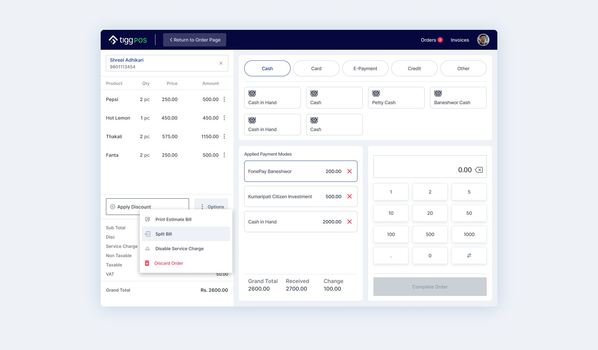The height and width of the screenshot is (350, 598).
Task: Open Invoices in the top bar
Action: [x=460, y=40]
